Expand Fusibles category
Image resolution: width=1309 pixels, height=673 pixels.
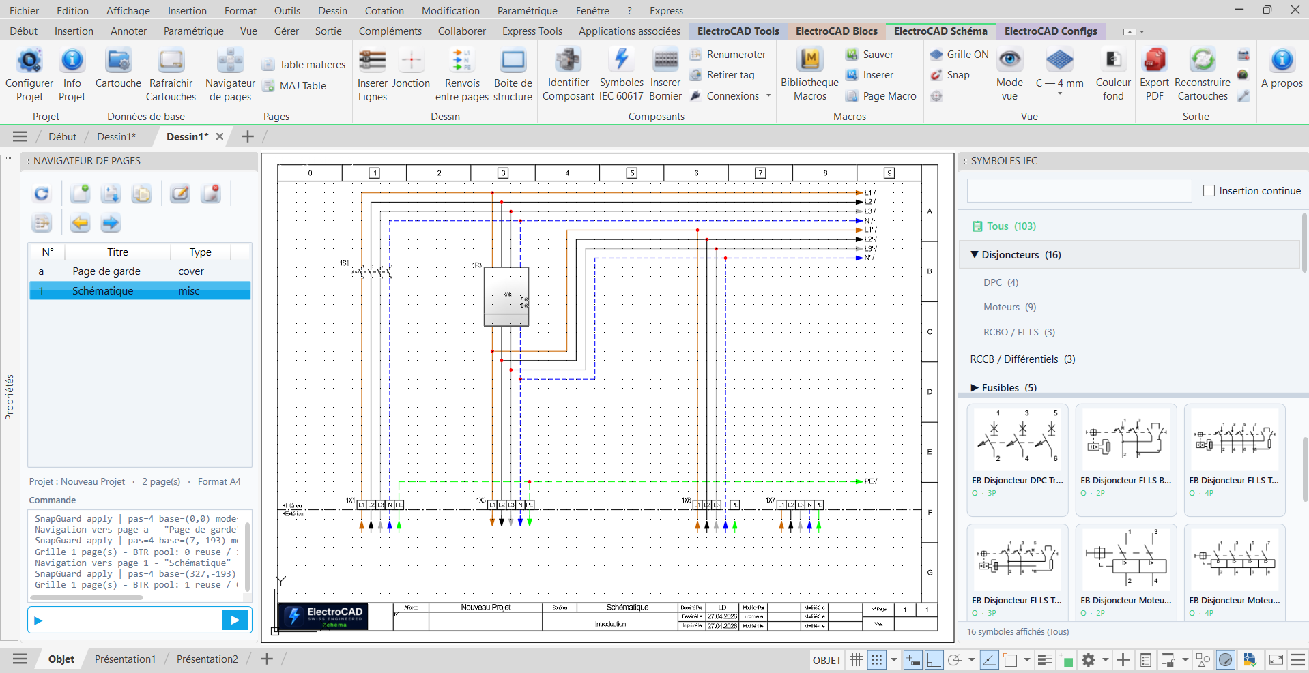pos(975,387)
